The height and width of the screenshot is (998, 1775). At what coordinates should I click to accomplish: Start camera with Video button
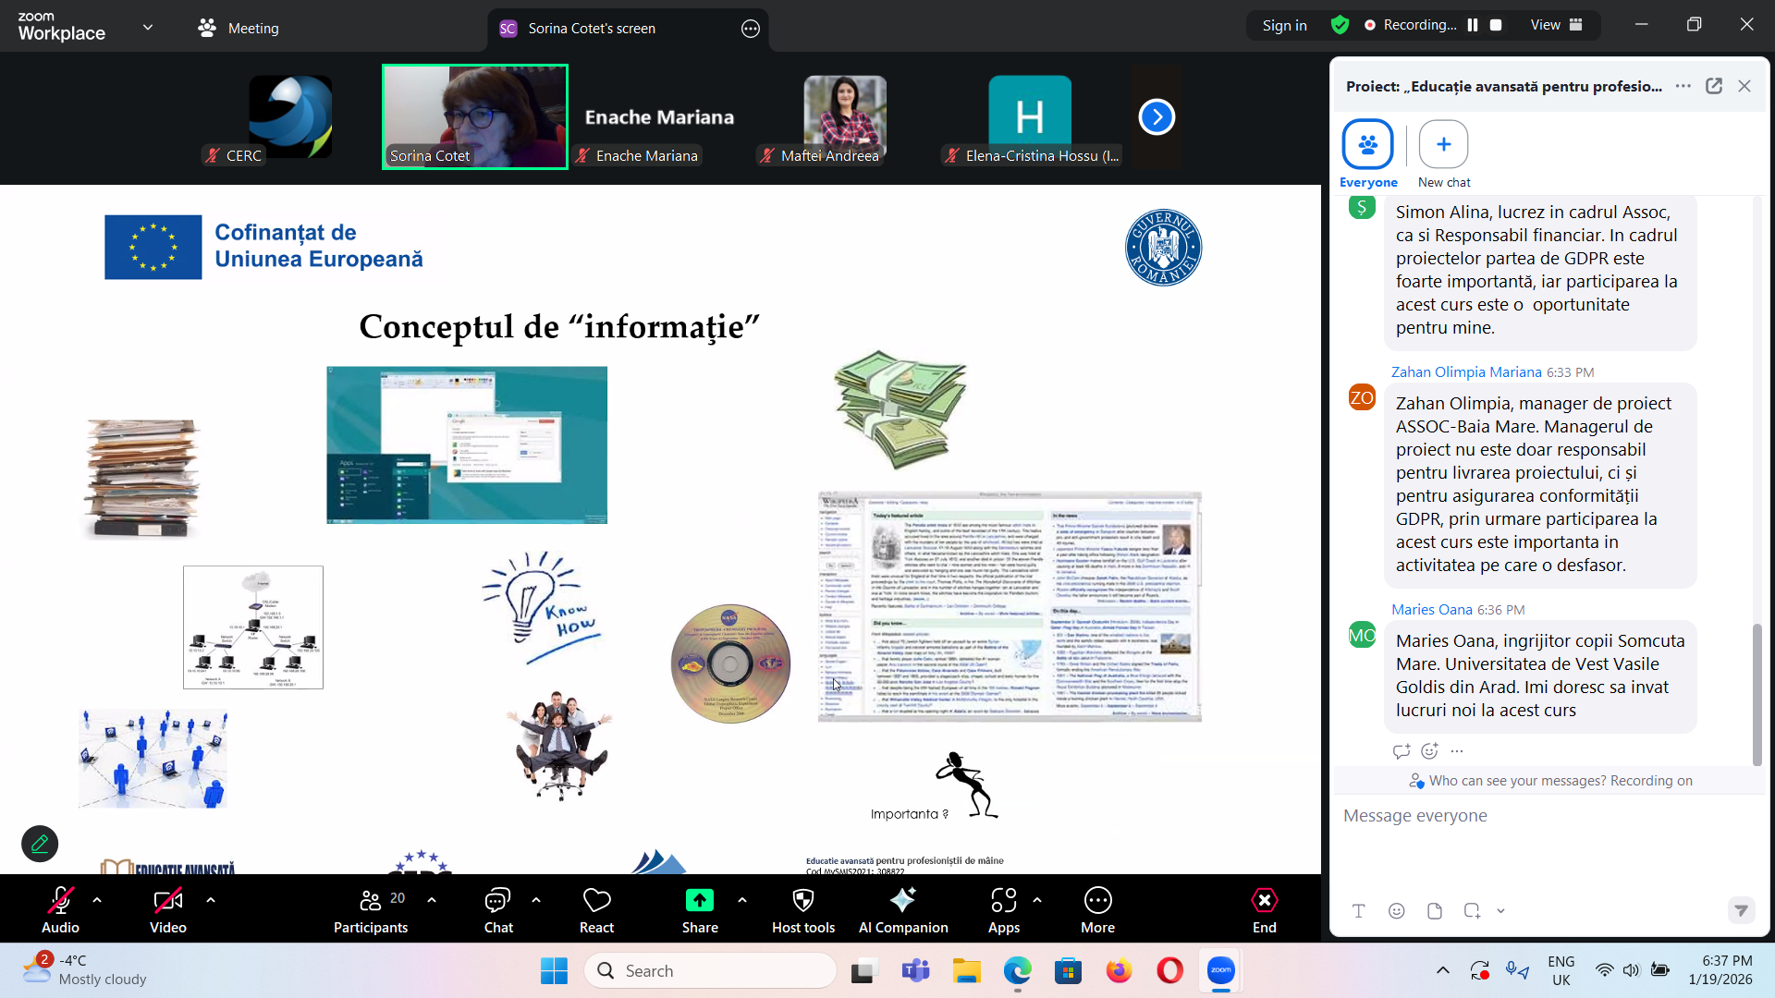[x=167, y=909]
